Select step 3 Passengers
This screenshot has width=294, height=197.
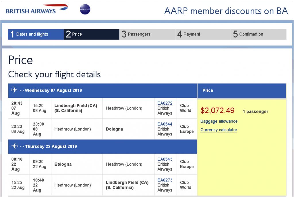tap(147, 34)
